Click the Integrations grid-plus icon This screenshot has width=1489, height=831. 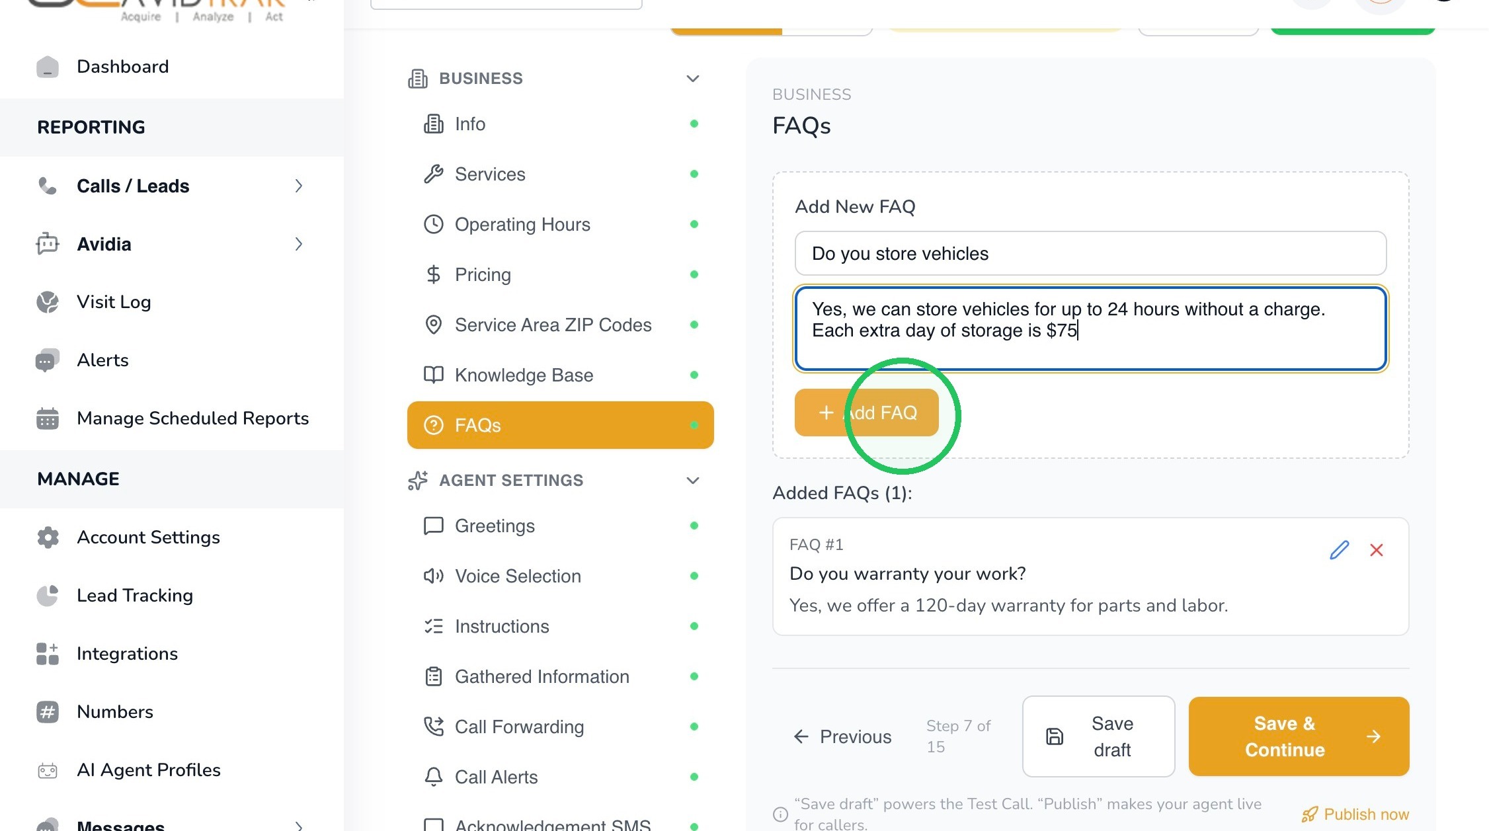48,654
